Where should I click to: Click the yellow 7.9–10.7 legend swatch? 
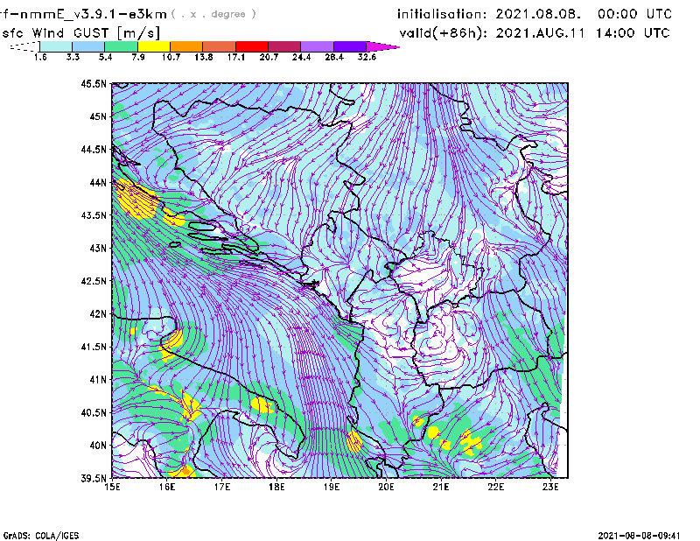(154, 46)
